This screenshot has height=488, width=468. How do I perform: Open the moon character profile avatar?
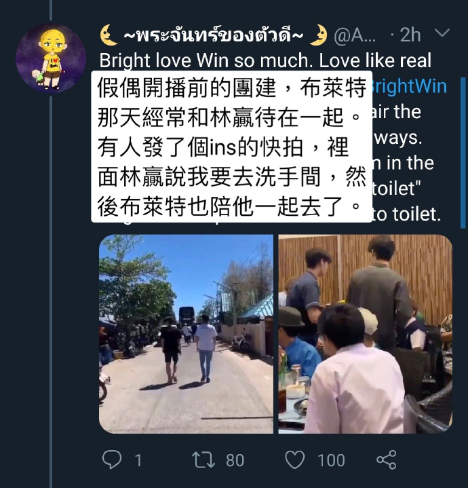[x=51, y=58]
